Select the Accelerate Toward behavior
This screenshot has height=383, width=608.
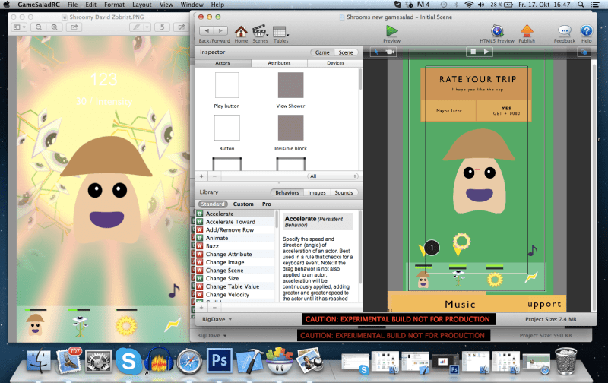tap(235, 222)
